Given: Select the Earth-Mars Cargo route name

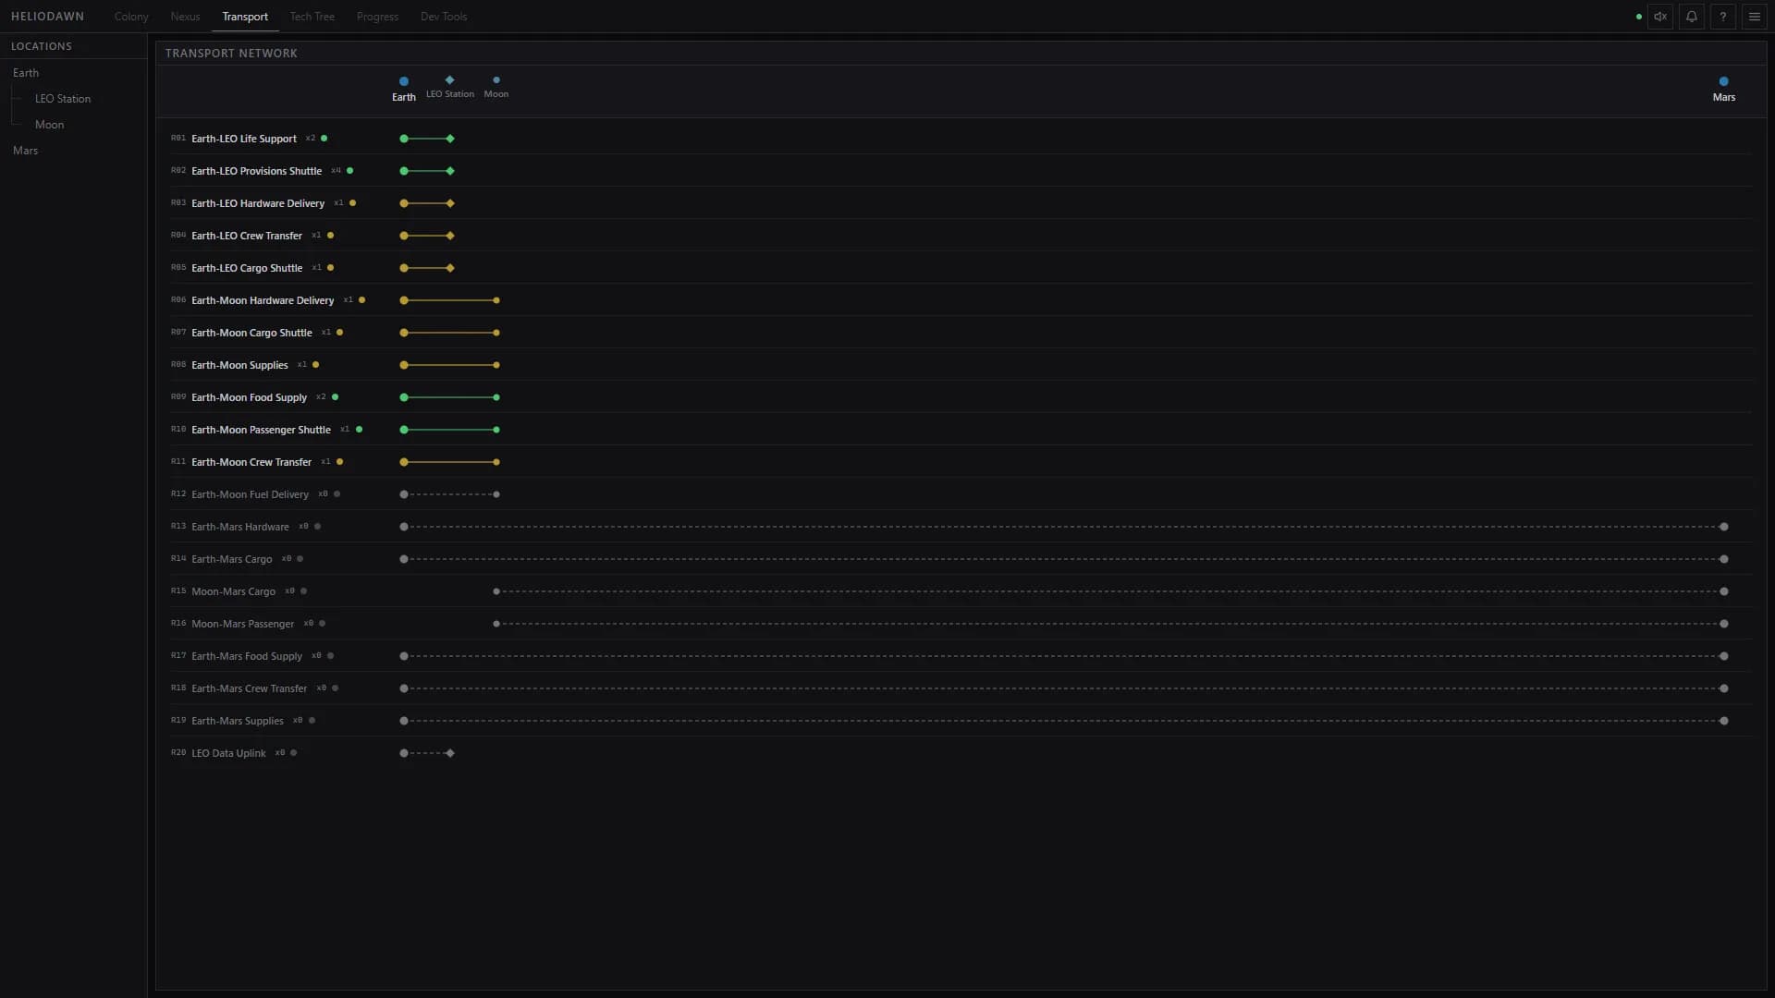Looking at the screenshot, I should pos(232,559).
